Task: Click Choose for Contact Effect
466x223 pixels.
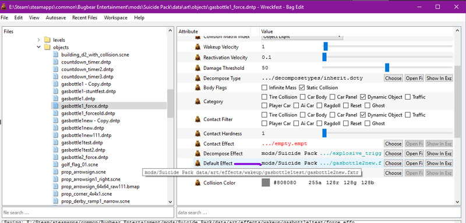Action: point(393,144)
